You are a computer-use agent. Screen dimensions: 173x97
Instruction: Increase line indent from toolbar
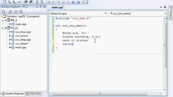click(31, 2)
